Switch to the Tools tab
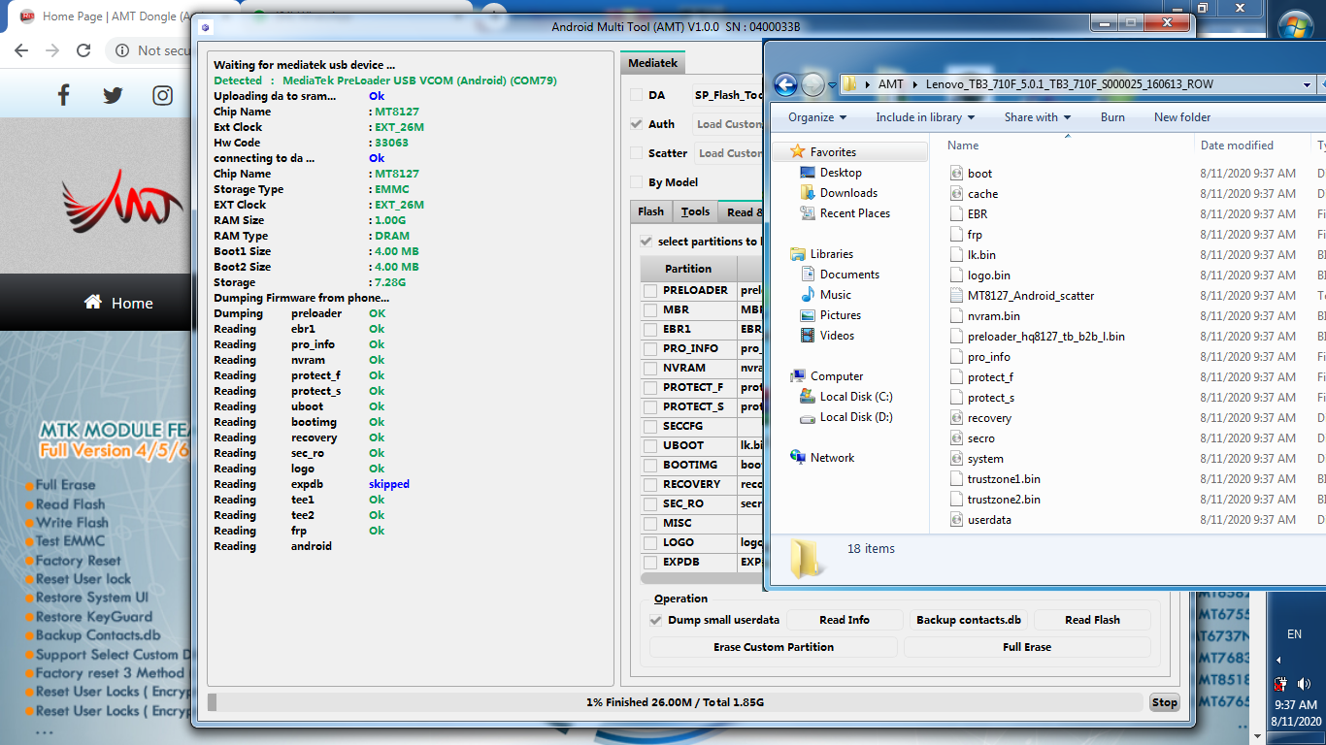 [x=695, y=211]
